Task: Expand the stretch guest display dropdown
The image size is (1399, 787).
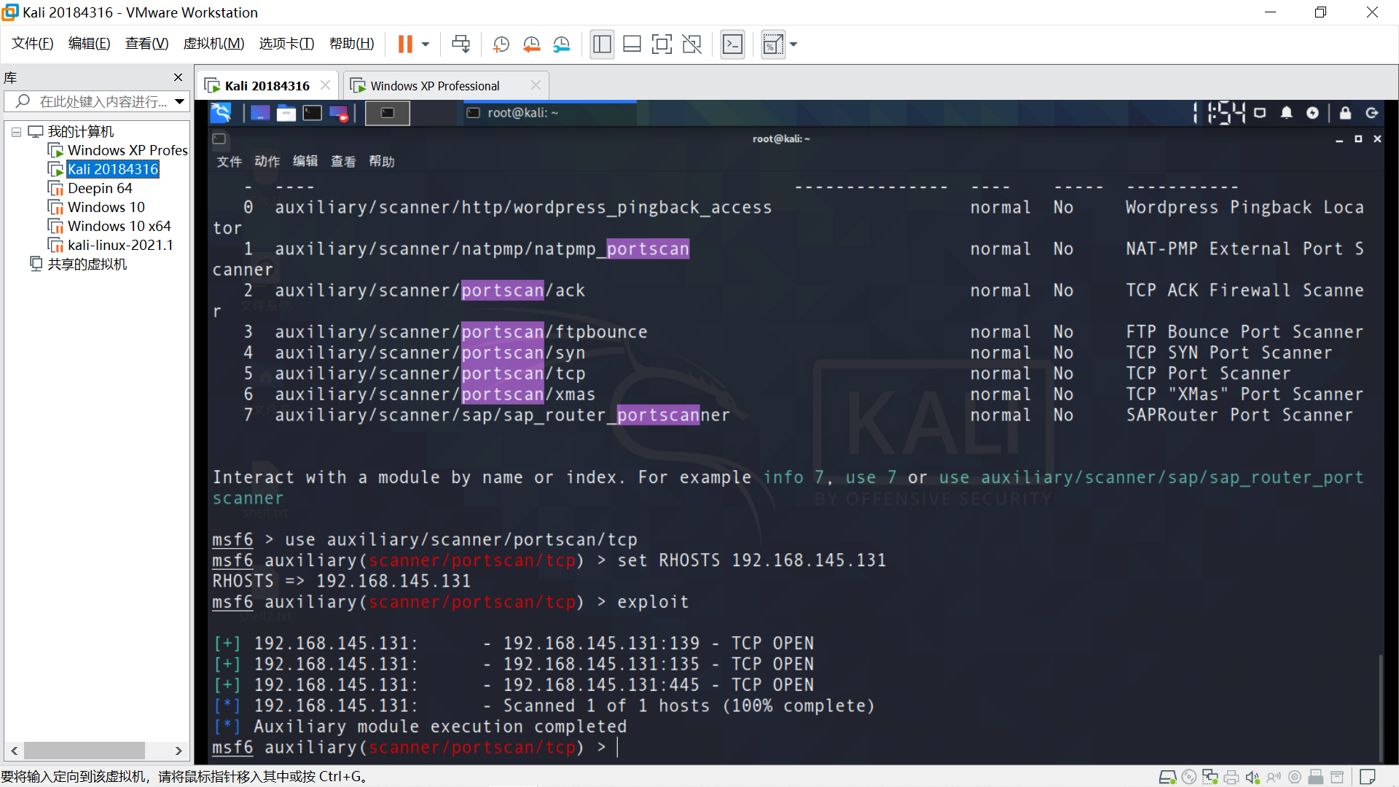Action: pyautogui.click(x=793, y=44)
